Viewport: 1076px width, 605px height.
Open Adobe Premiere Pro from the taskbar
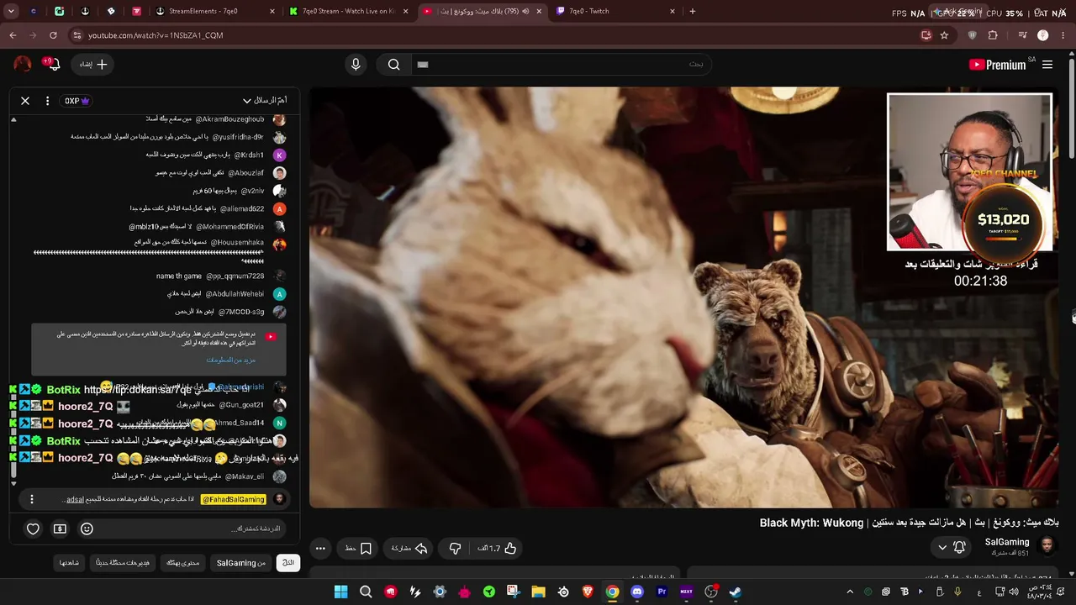click(x=662, y=592)
